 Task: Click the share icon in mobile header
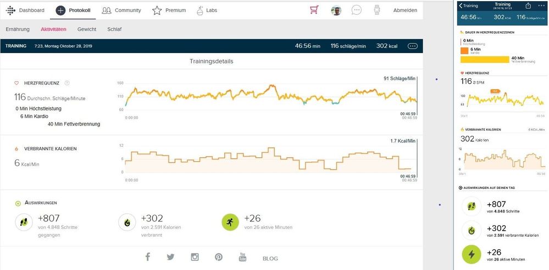tap(529, 5)
